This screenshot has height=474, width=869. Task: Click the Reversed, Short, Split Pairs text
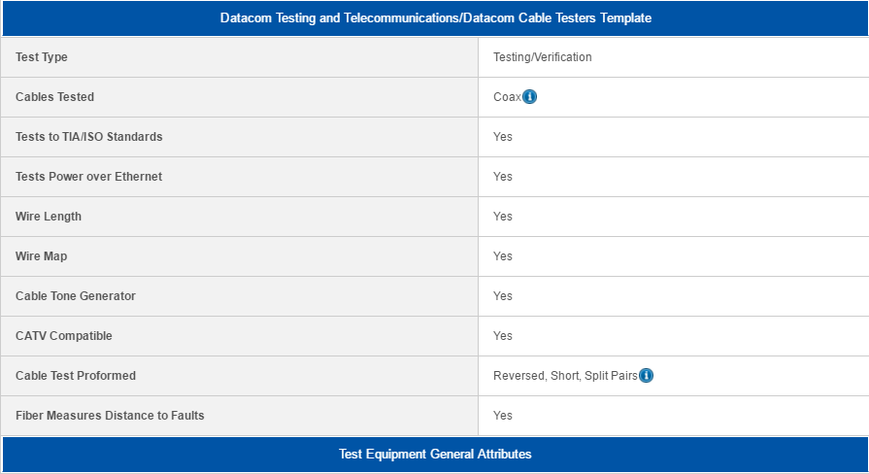(565, 376)
